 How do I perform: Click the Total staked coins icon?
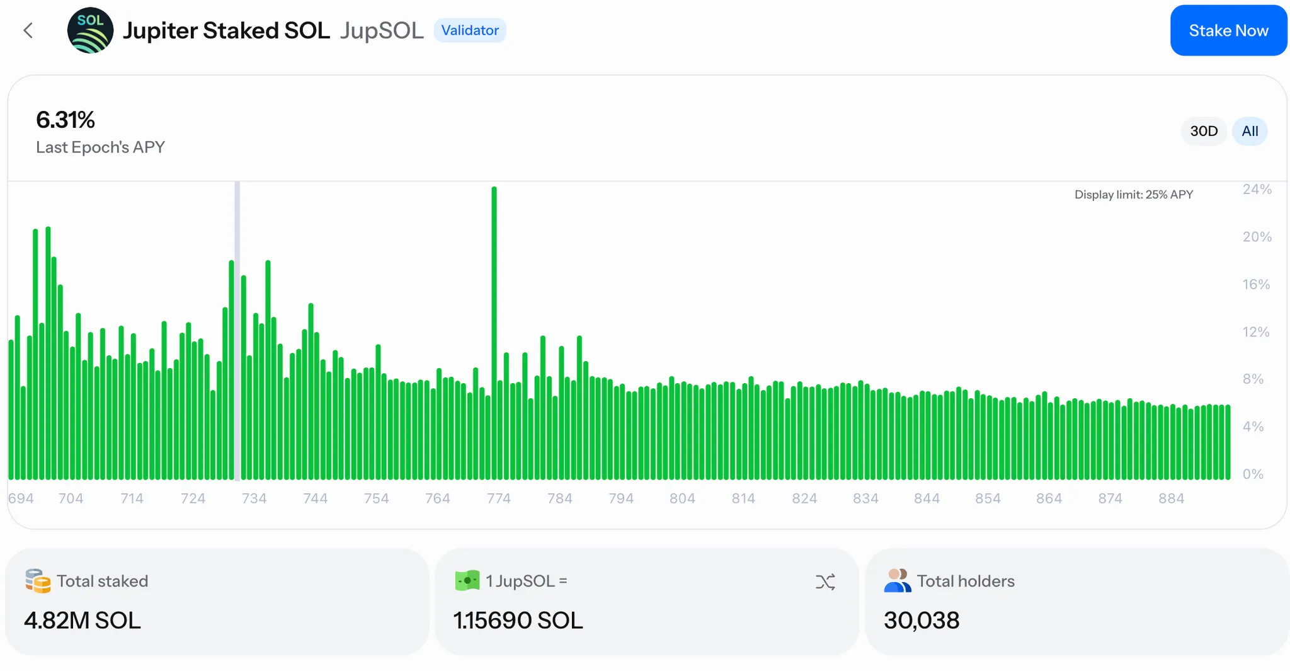tap(38, 581)
